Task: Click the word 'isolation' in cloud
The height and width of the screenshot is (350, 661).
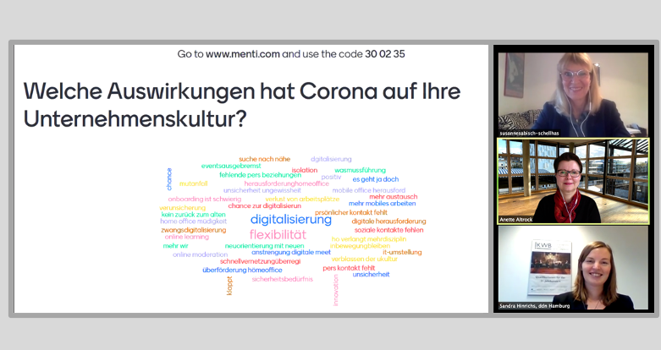Action: pyautogui.click(x=304, y=169)
